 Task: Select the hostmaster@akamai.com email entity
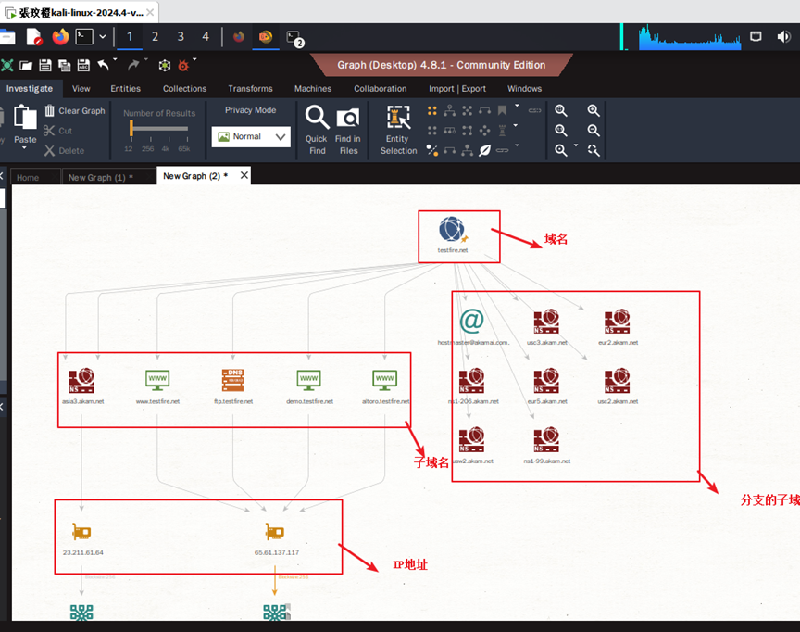[472, 327]
